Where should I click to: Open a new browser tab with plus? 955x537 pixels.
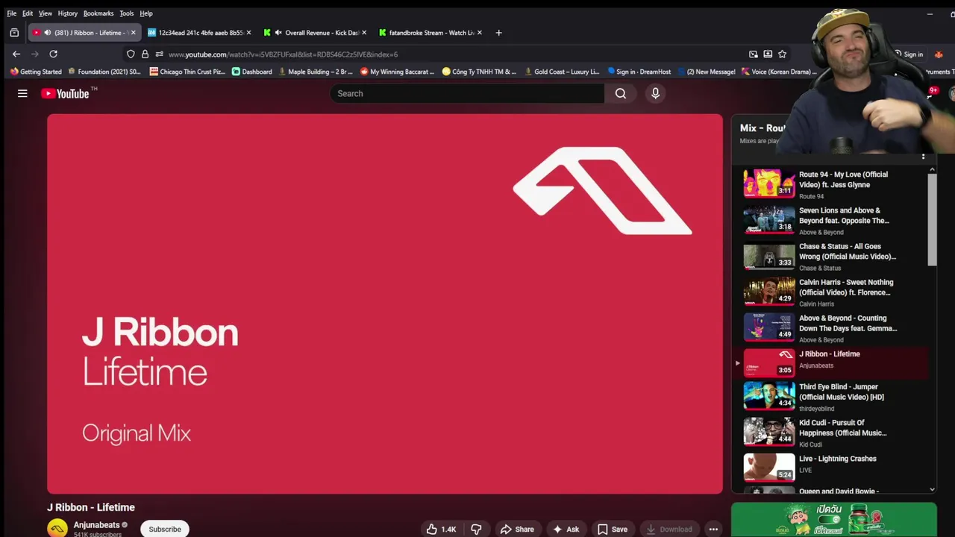[498, 33]
